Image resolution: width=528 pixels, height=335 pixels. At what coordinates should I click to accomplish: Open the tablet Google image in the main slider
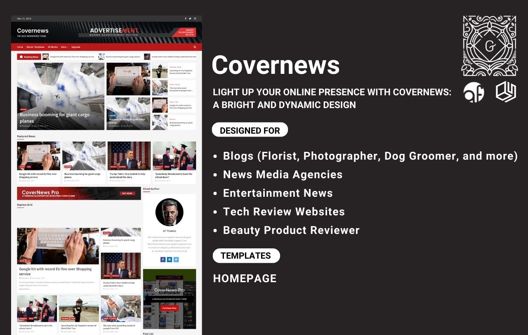coord(128,79)
